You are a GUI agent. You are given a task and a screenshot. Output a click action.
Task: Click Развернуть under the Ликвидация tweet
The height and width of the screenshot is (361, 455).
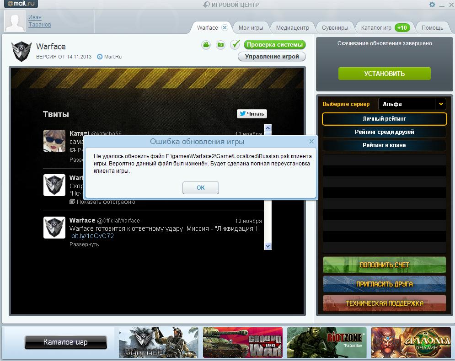(x=84, y=244)
